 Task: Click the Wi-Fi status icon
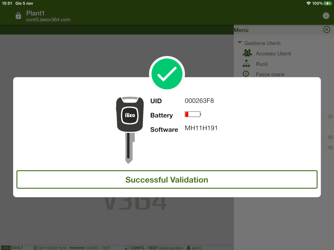308,3
